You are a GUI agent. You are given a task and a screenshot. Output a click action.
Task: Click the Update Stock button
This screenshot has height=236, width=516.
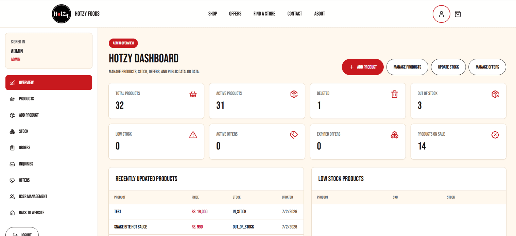(x=448, y=67)
